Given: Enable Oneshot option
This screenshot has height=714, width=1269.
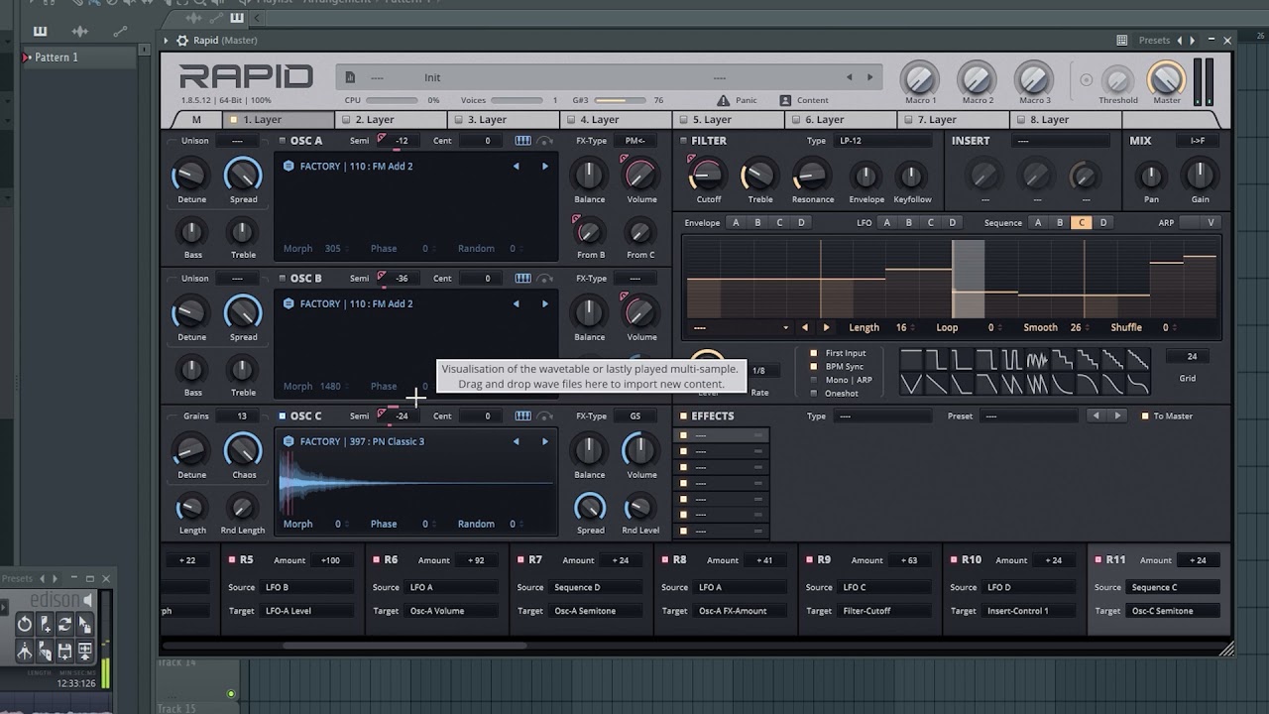Looking at the screenshot, I should pyautogui.click(x=814, y=394).
